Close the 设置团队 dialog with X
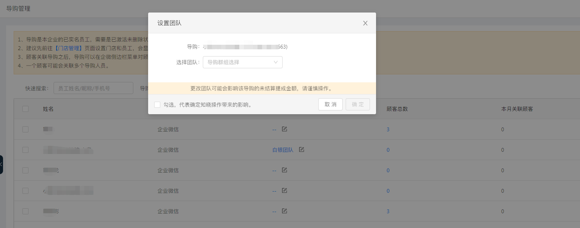 pos(365,23)
